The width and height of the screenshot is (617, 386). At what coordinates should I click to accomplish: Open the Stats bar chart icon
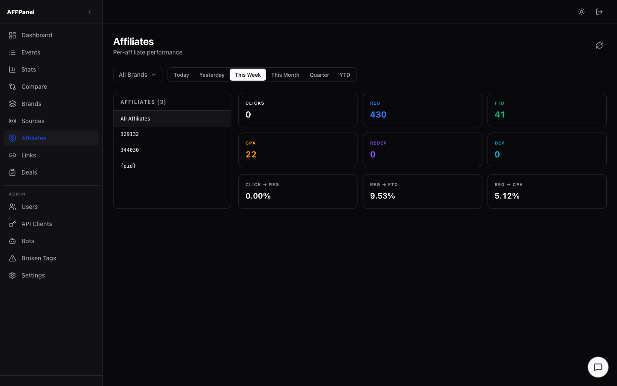pyautogui.click(x=12, y=69)
